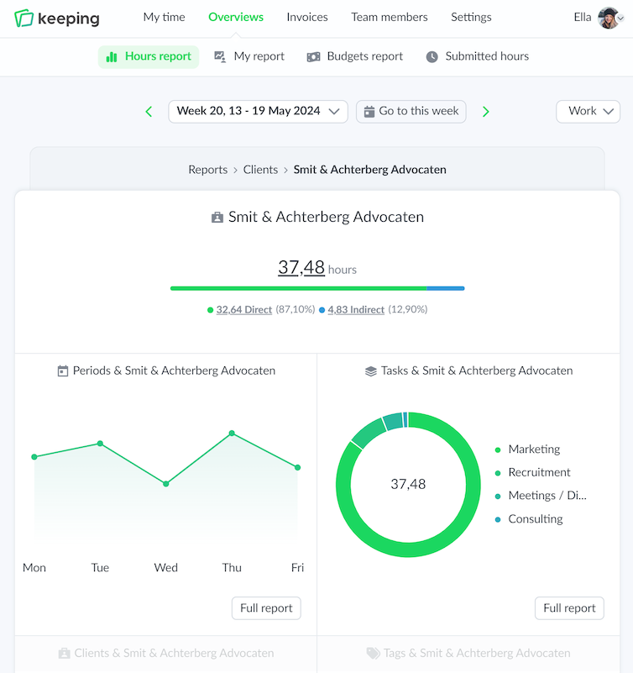Click the Consulting legend color dot
The height and width of the screenshot is (673, 633).
click(x=498, y=519)
